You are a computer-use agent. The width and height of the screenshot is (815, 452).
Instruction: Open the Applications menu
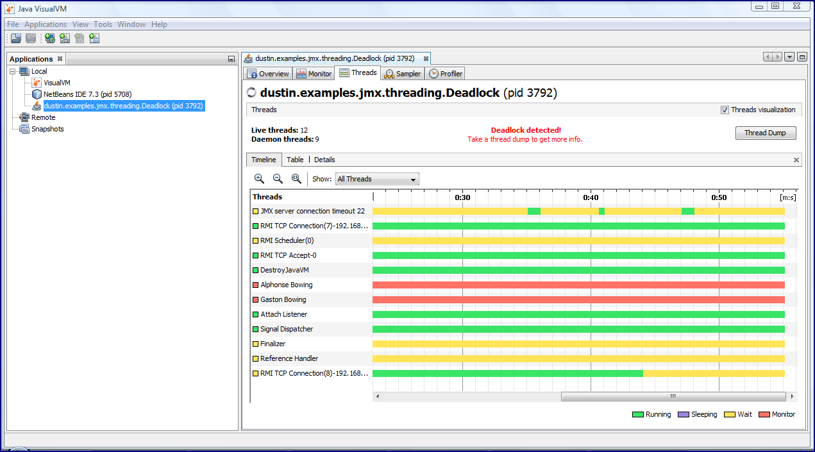tap(46, 24)
